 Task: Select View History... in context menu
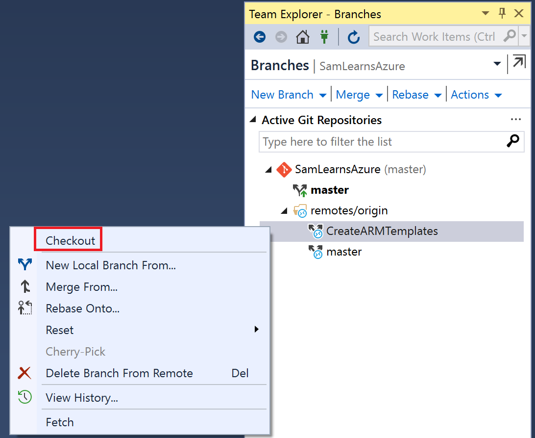click(x=81, y=398)
